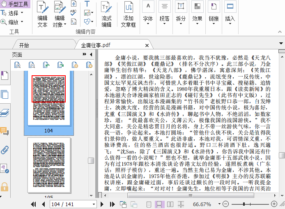This screenshot has width=285, height=209.
Task: Toggle facing two-page view mode
Action: (170, 204)
